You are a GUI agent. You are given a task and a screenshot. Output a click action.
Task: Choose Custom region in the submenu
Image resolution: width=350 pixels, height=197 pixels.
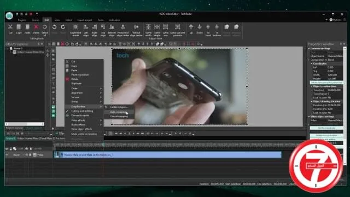coord(119,107)
